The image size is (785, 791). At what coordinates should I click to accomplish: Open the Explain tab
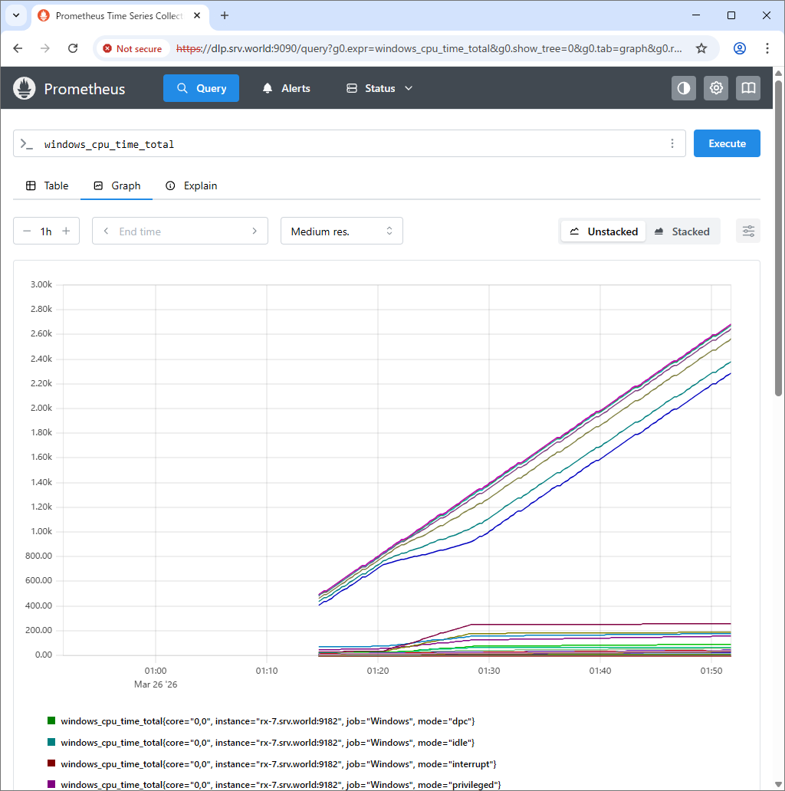click(192, 185)
